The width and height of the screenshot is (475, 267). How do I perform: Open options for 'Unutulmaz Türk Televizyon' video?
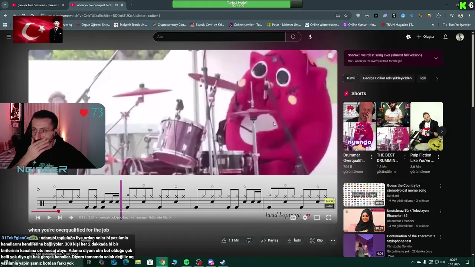441,211
